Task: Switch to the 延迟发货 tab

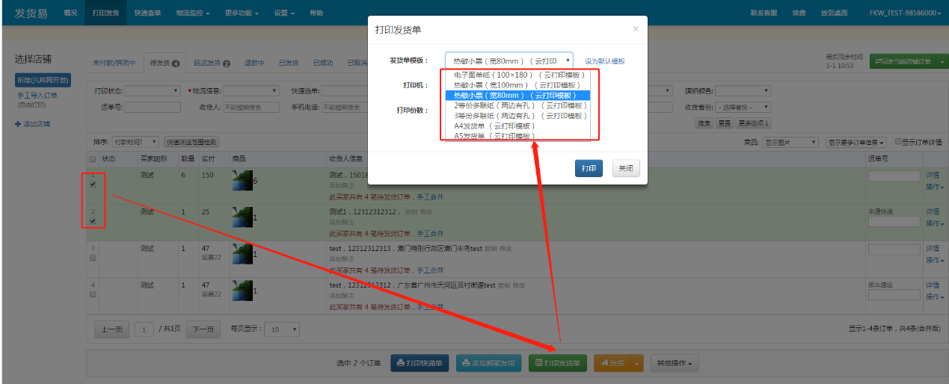Action: 211,63
